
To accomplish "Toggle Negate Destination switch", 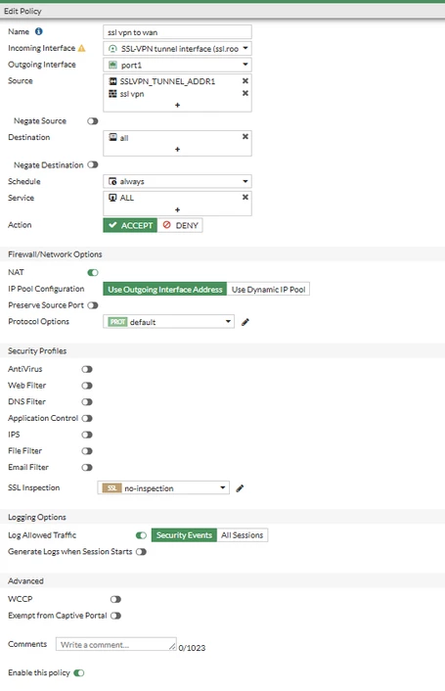I will tap(93, 164).
